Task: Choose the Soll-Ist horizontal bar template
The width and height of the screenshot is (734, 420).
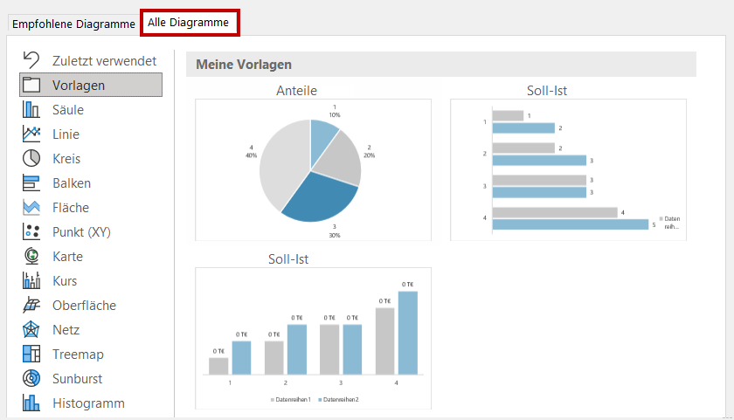Action: click(568, 169)
